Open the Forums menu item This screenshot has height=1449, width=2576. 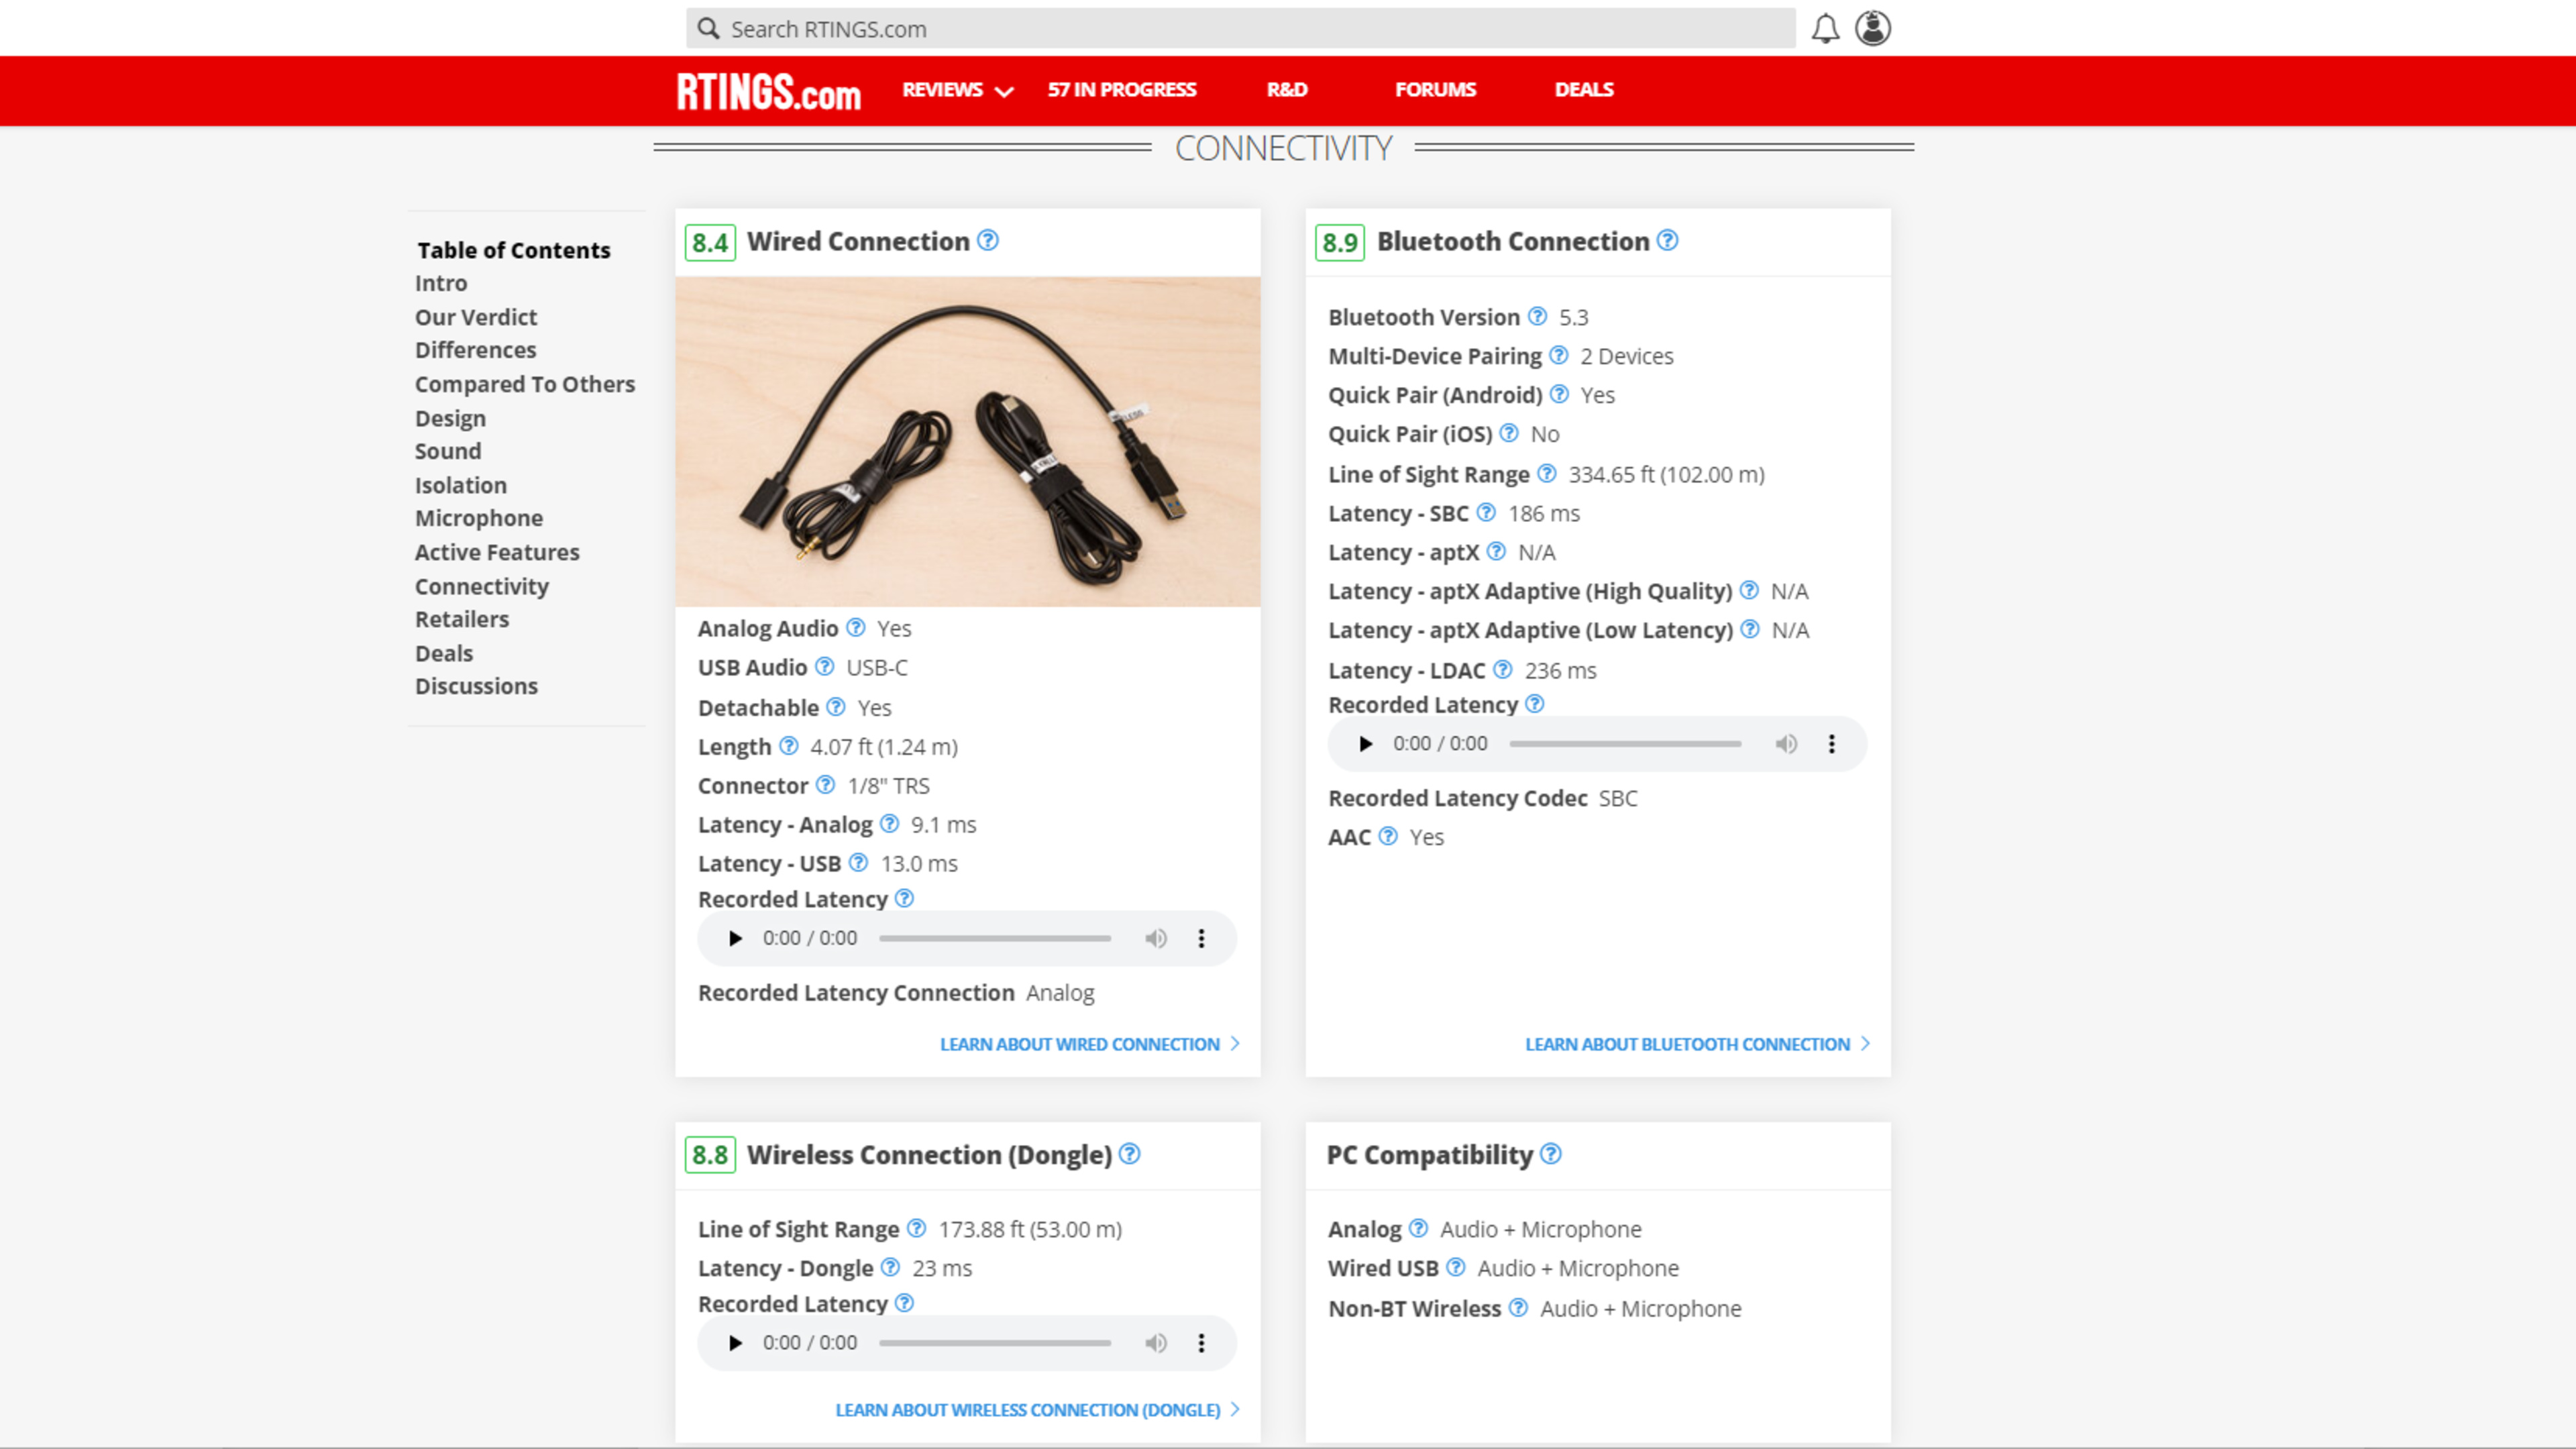point(1435,90)
